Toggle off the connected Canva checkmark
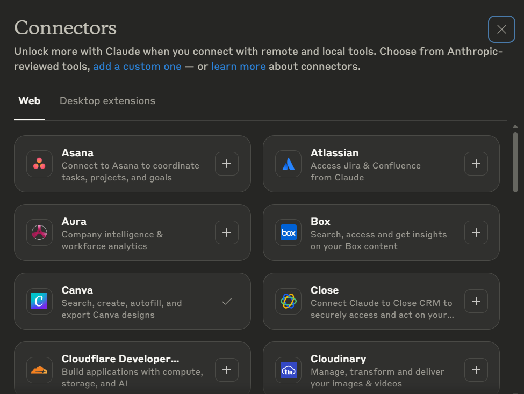Screen dimensions: 524x394 (226, 301)
